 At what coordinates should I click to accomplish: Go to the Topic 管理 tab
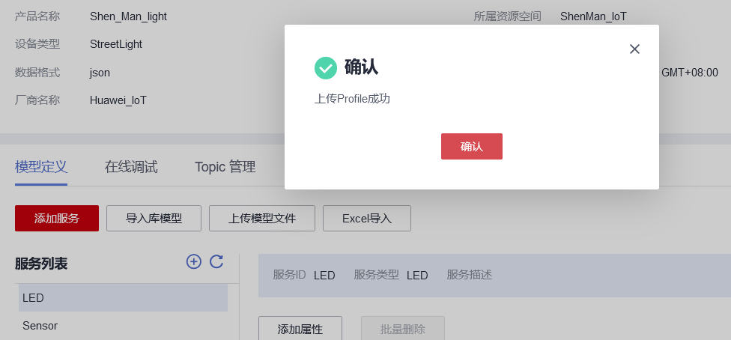click(225, 167)
